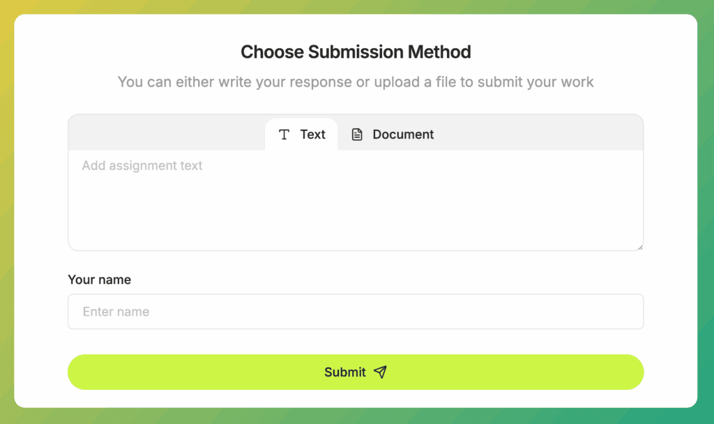This screenshot has height=424, width=714.
Task: Click the Add assignment text placeholder
Action: coord(142,165)
